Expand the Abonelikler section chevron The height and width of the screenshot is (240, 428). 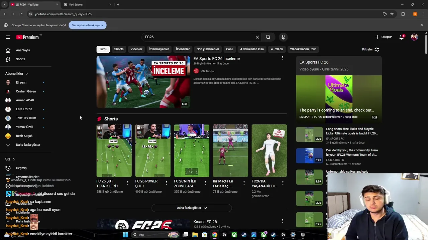point(27,74)
